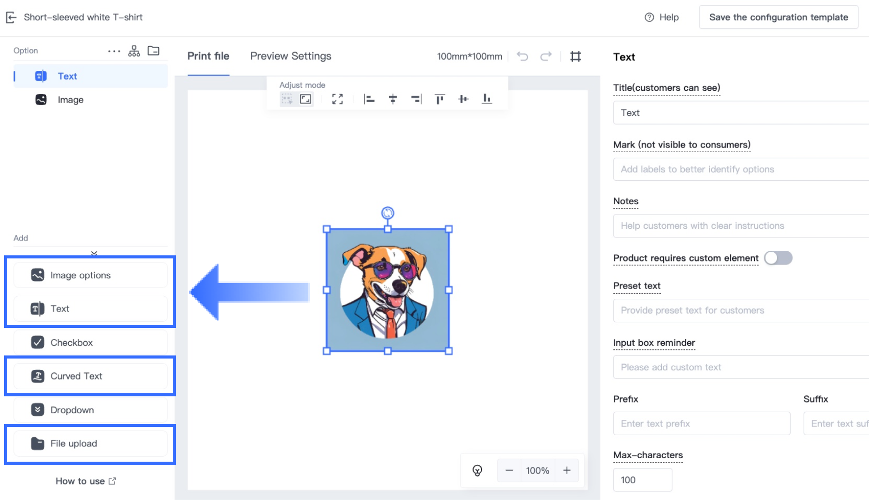This screenshot has width=869, height=500.
Task: Select the dog illustration on the canvas
Action: (x=388, y=290)
